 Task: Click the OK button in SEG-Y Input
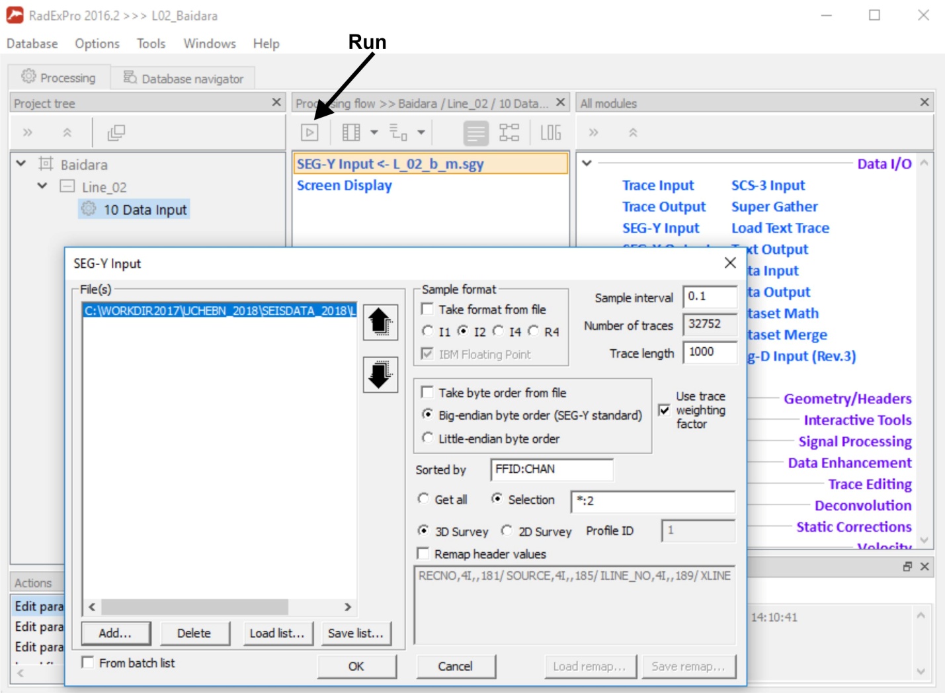356,666
